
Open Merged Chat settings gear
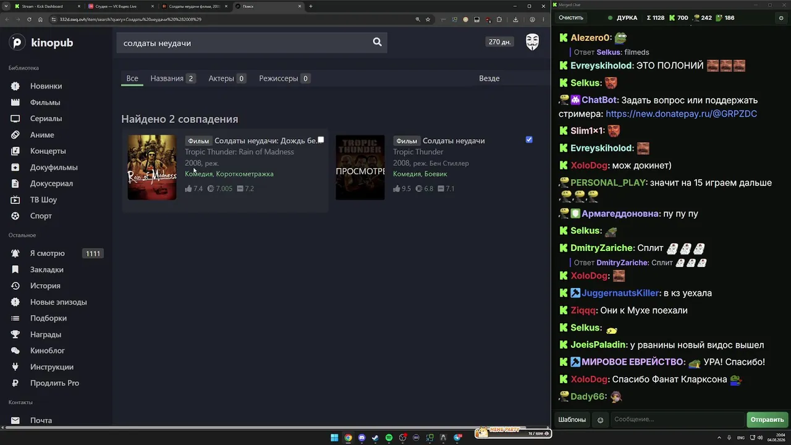coord(781,18)
